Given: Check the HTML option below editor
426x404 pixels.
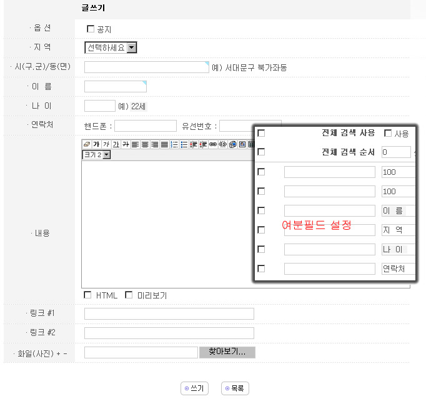Looking at the screenshot, I should coord(87,295).
